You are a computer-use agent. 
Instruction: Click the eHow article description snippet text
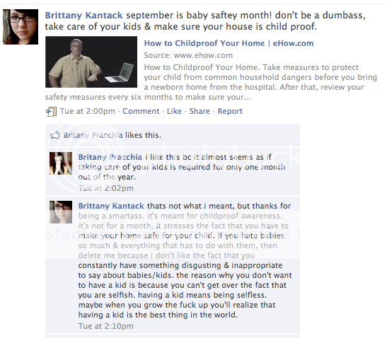211,82
